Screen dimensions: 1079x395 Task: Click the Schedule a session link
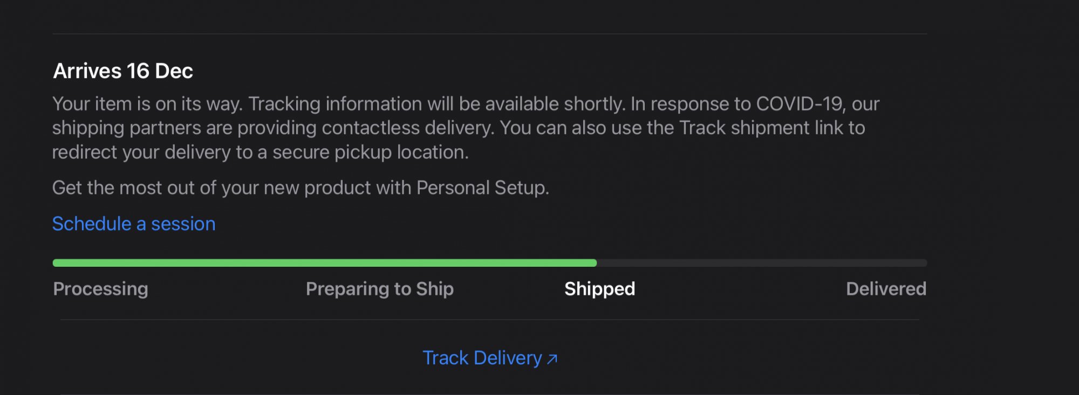pos(134,224)
